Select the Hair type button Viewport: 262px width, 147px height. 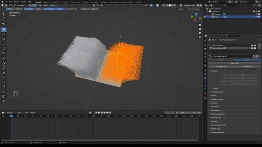[247, 60]
